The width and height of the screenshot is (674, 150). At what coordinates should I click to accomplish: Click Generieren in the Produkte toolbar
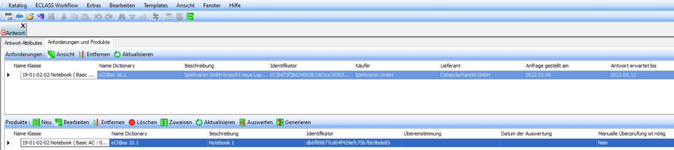pos(294,122)
